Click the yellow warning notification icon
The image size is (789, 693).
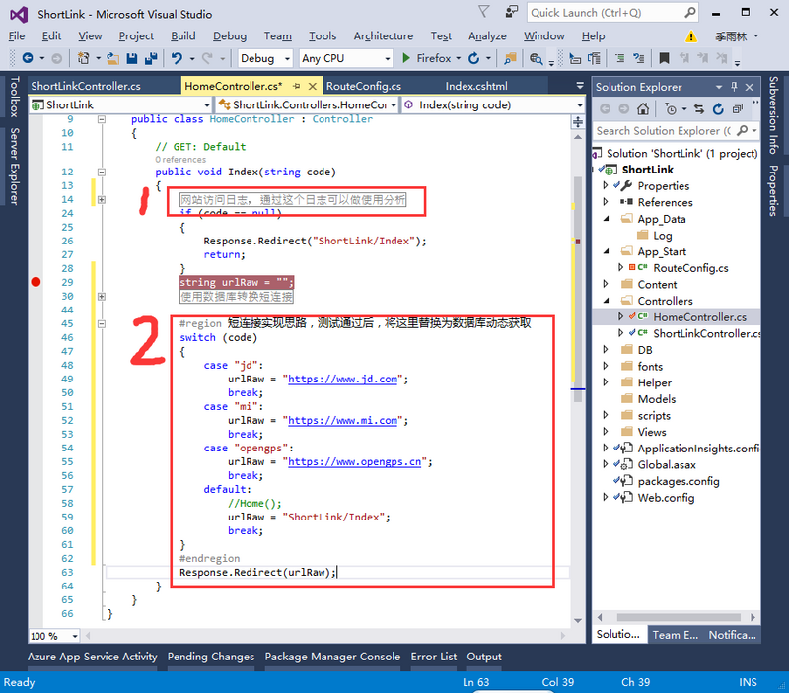691,36
